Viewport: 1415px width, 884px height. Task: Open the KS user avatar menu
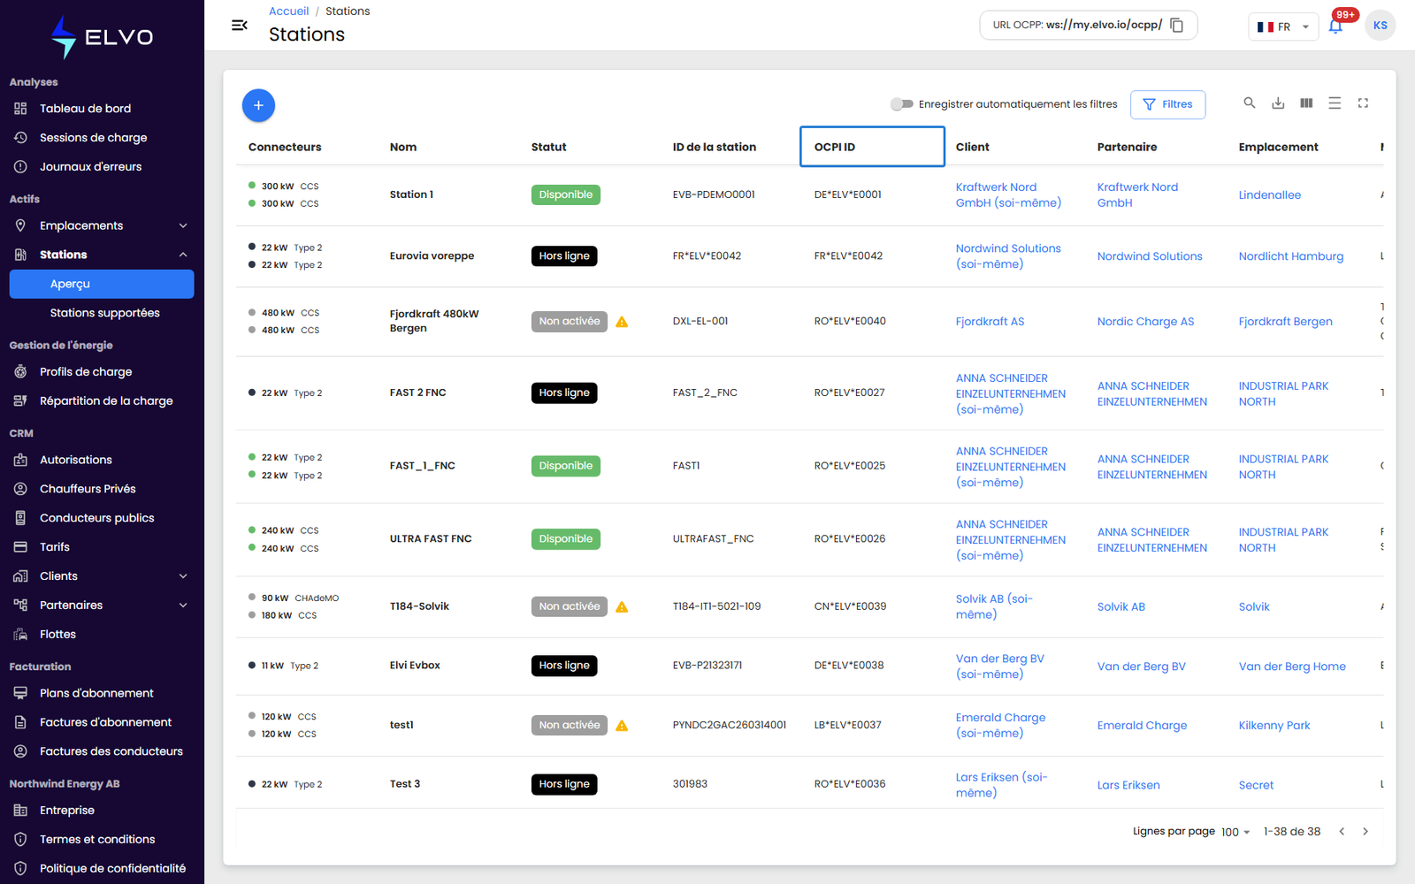1380,26
